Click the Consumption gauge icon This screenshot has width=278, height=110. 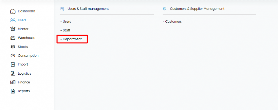(x=13, y=56)
